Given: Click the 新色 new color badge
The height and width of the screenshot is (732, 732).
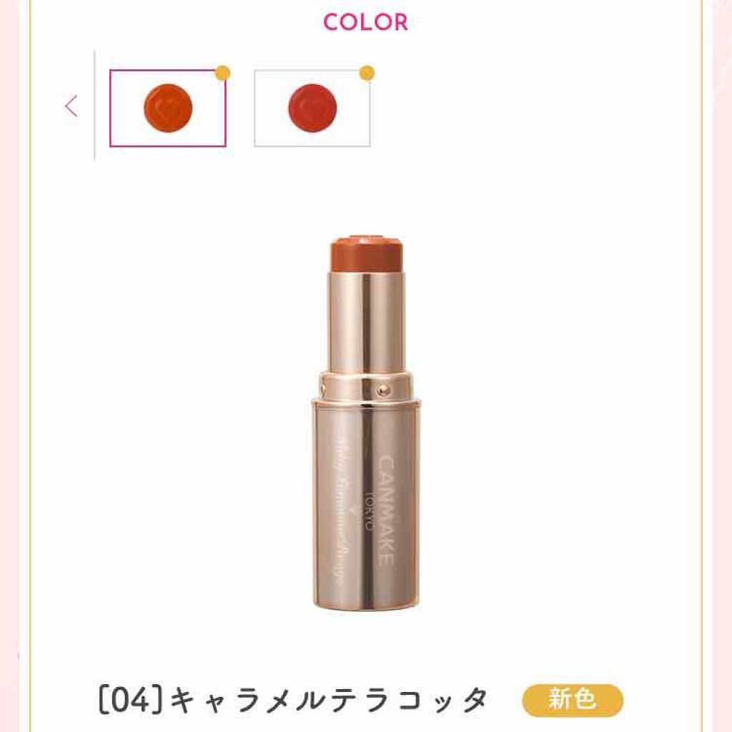Looking at the screenshot, I should (573, 700).
